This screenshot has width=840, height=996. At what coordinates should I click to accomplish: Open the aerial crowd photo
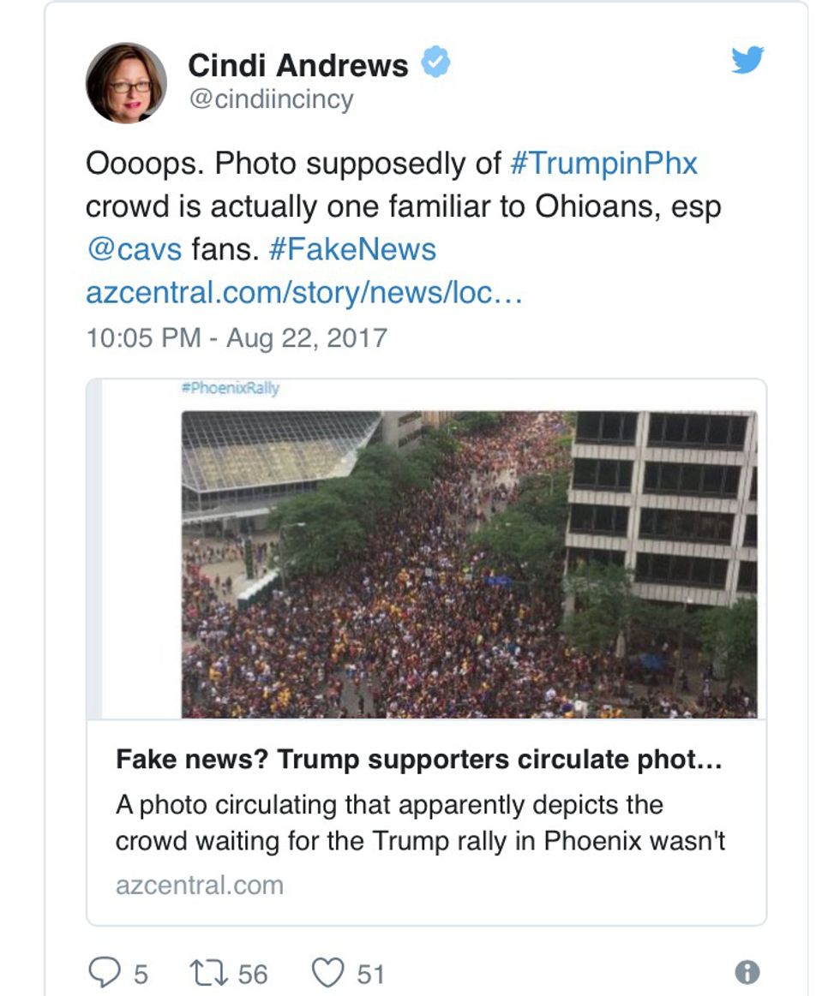coord(469,564)
